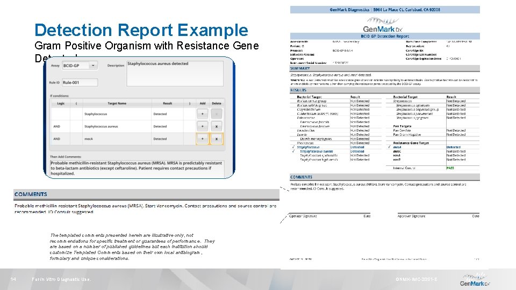Click Detected result in the mecA row

pyautogui.click(x=167, y=139)
